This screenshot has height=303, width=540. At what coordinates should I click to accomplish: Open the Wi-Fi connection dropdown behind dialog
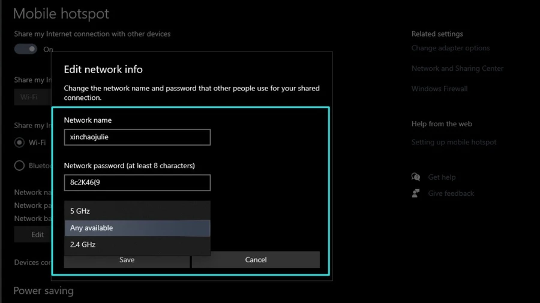(x=33, y=97)
